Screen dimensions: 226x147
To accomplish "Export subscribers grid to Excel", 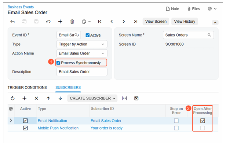I will (x=136, y=98).
